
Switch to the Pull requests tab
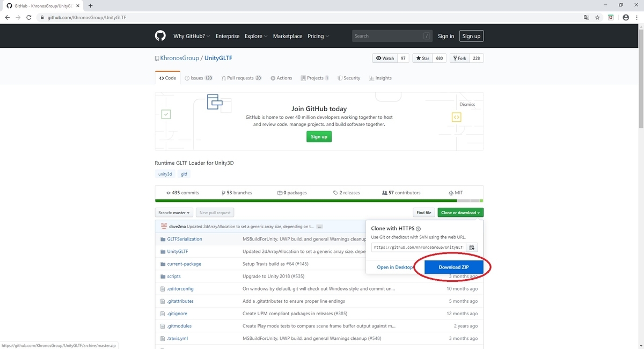(241, 78)
